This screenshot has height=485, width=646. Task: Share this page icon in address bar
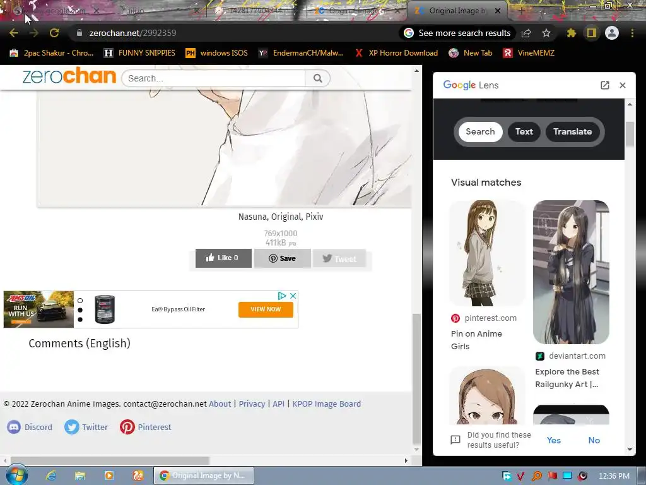click(x=526, y=33)
